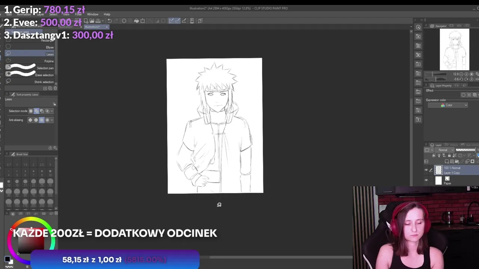The height and width of the screenshot is (269, 479).
Task: Click the Open file toolbar icon
Action: (92, 21)
